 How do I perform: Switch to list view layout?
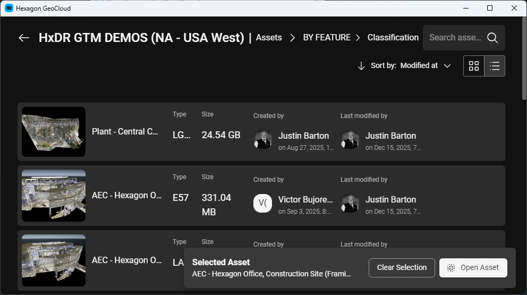coord(495,66)
